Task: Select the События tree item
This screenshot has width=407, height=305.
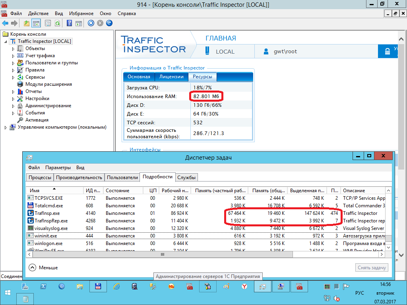Action: [35, 113]
